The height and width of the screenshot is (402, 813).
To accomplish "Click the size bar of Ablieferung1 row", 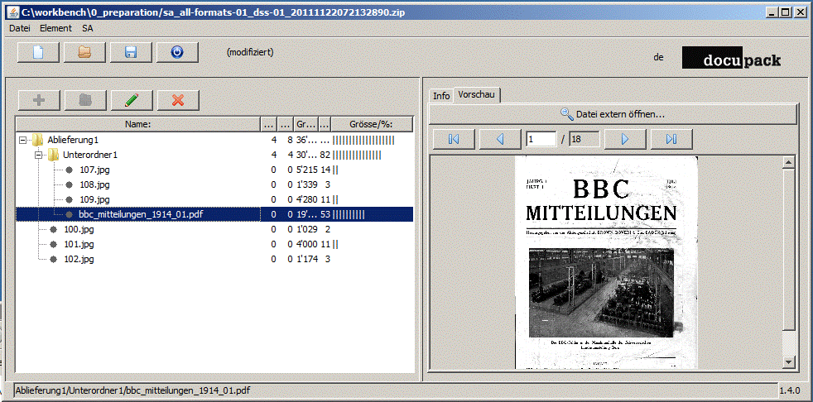I will (363, 140).
